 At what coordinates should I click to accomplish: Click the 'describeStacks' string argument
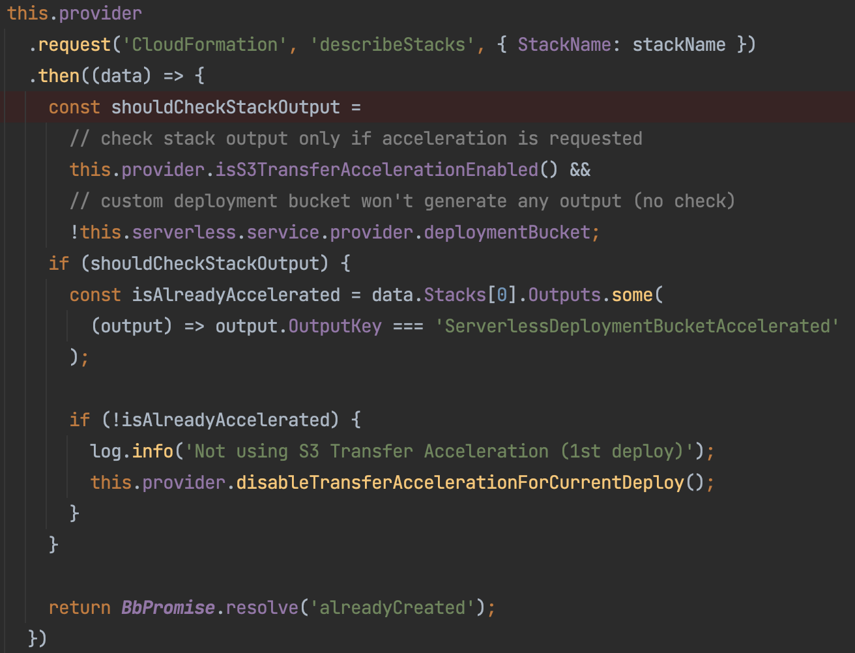pyautogui.click(x=393, y=45)
